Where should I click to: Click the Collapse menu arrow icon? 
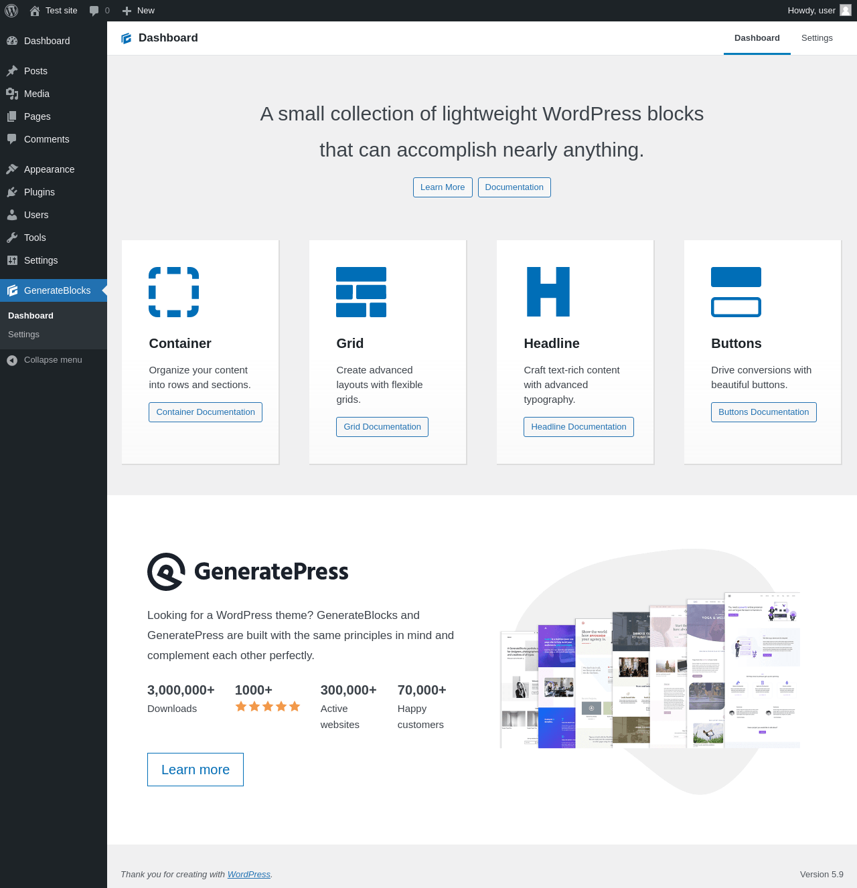point(12,360)
